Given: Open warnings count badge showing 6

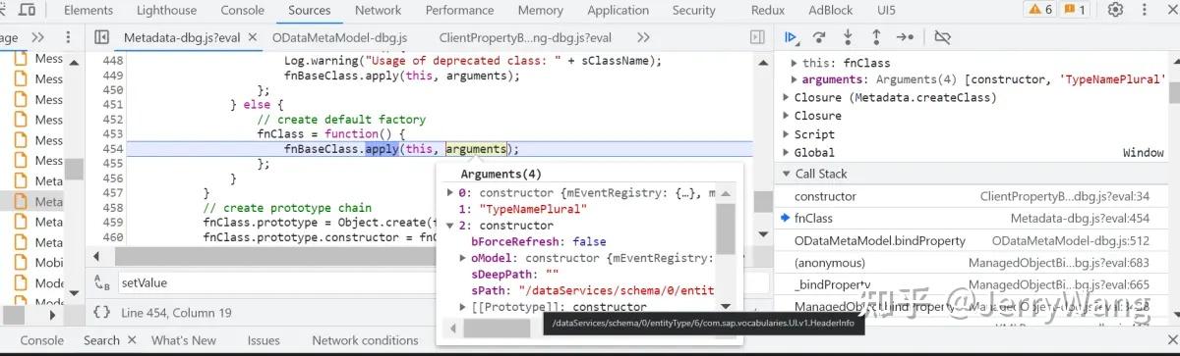Looking at the screenshot, I should coord(1040,10).
